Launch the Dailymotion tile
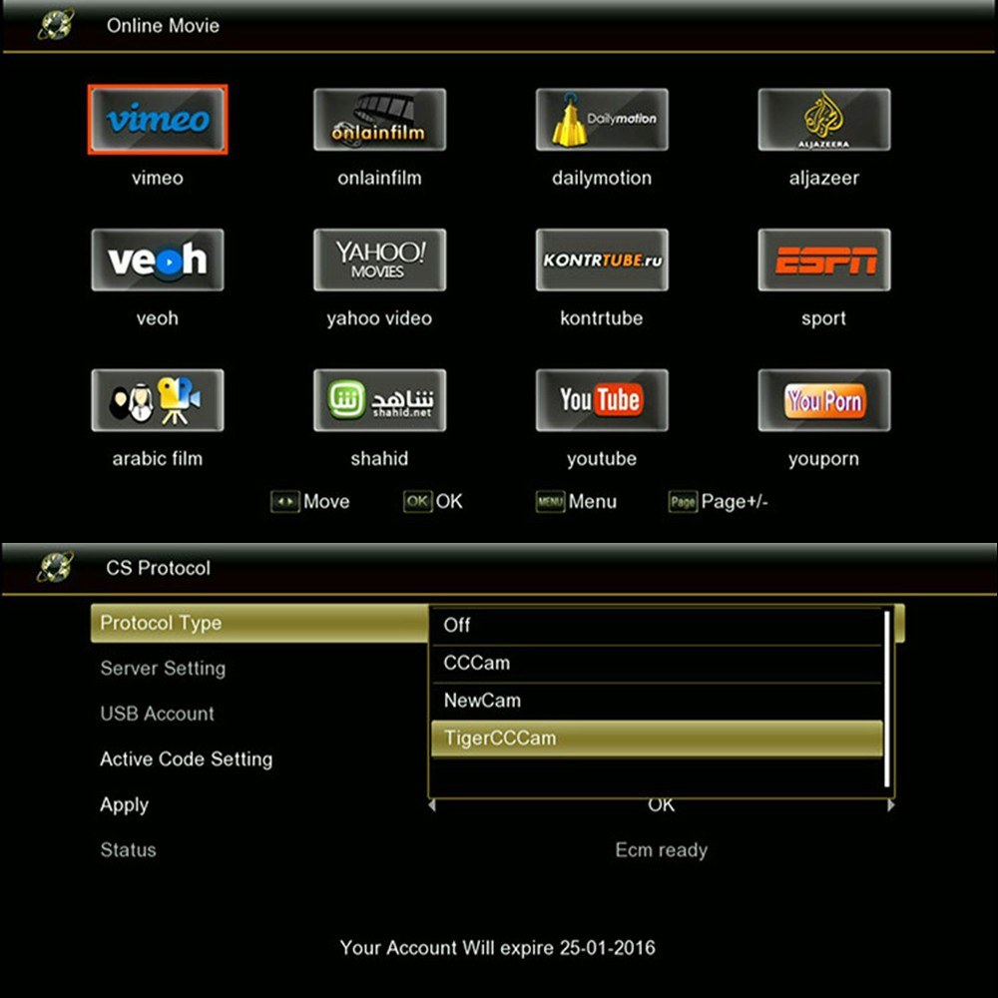This screenshot has width=998, height=998. (x=602, y=120)
